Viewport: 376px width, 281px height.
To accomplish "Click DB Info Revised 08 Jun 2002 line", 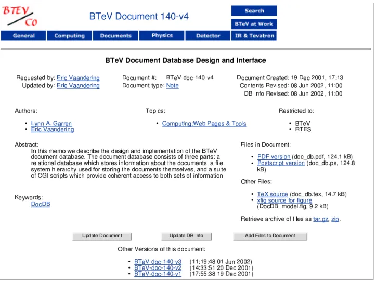I will pos(293,93).
